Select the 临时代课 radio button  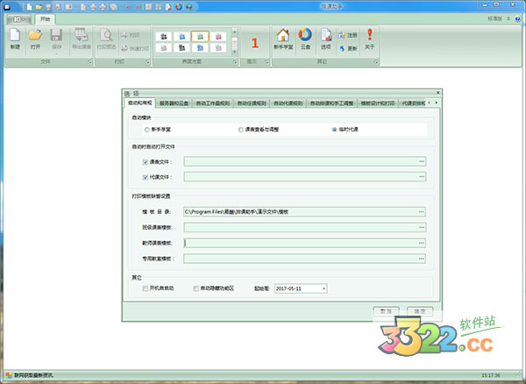tap(334, 130)
